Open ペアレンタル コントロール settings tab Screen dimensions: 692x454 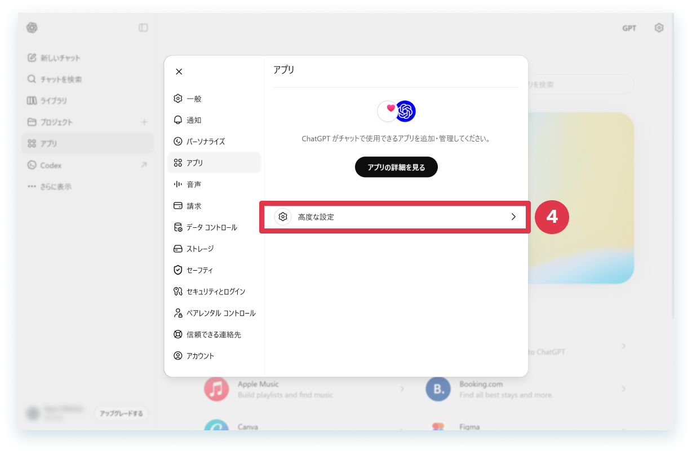coord(214,313)
